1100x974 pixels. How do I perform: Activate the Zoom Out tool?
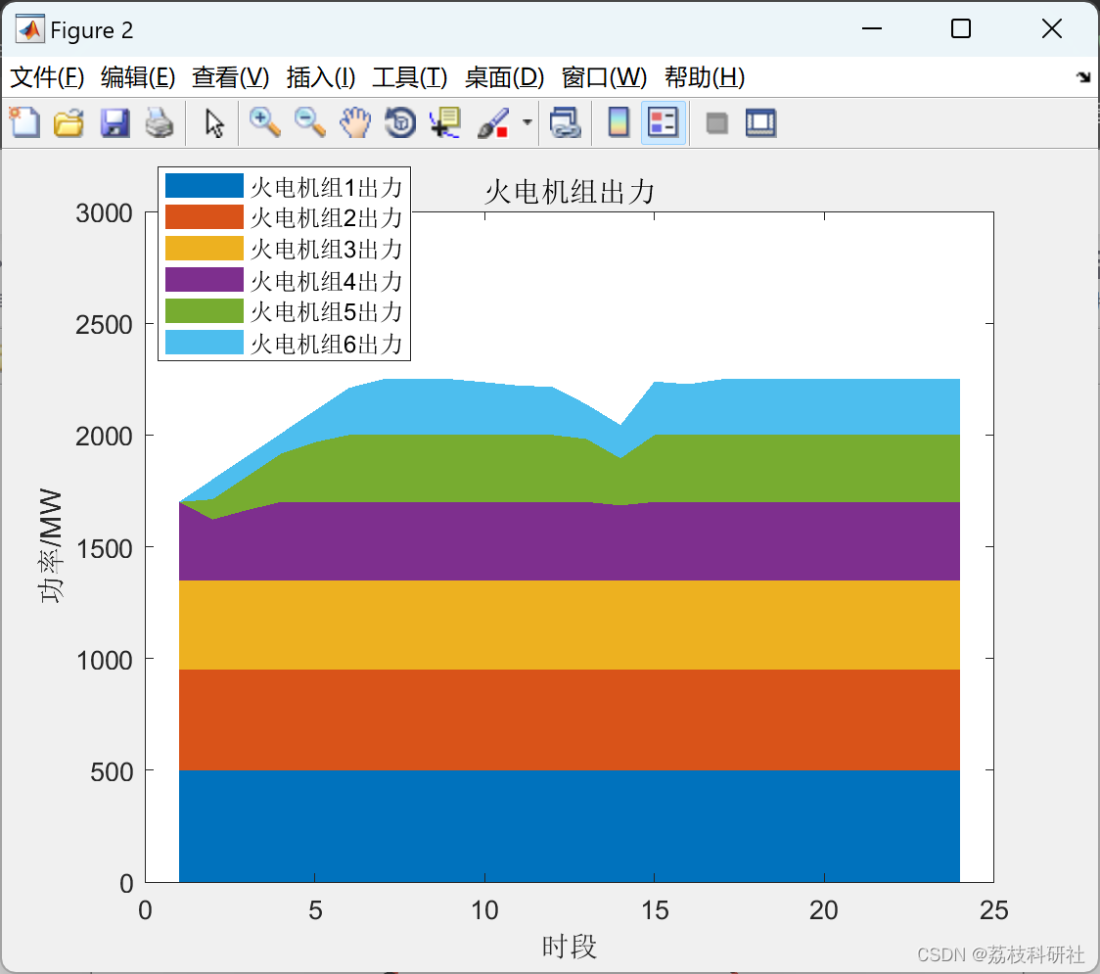(309, 122)
